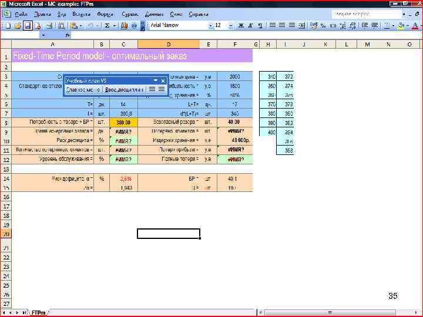Viewport: 423px width, 317px height.
Task: Open the Справка menu
Action: coord(199,14)
